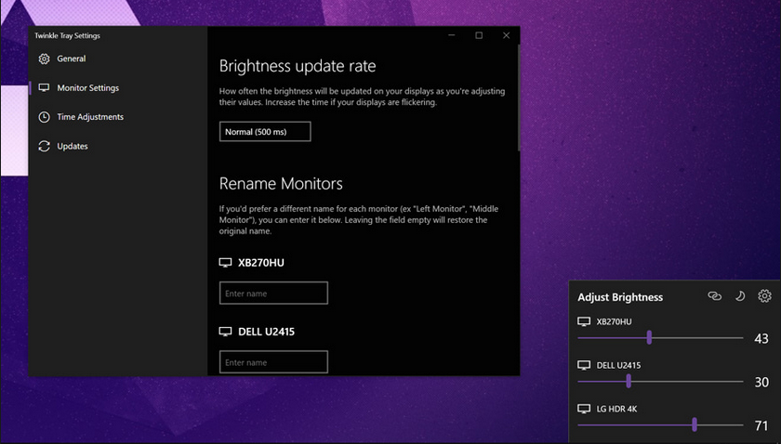Click the Brightness update rate heading
Image resolution: width=781 pixels, height=444 pixels.
point(298,66)
